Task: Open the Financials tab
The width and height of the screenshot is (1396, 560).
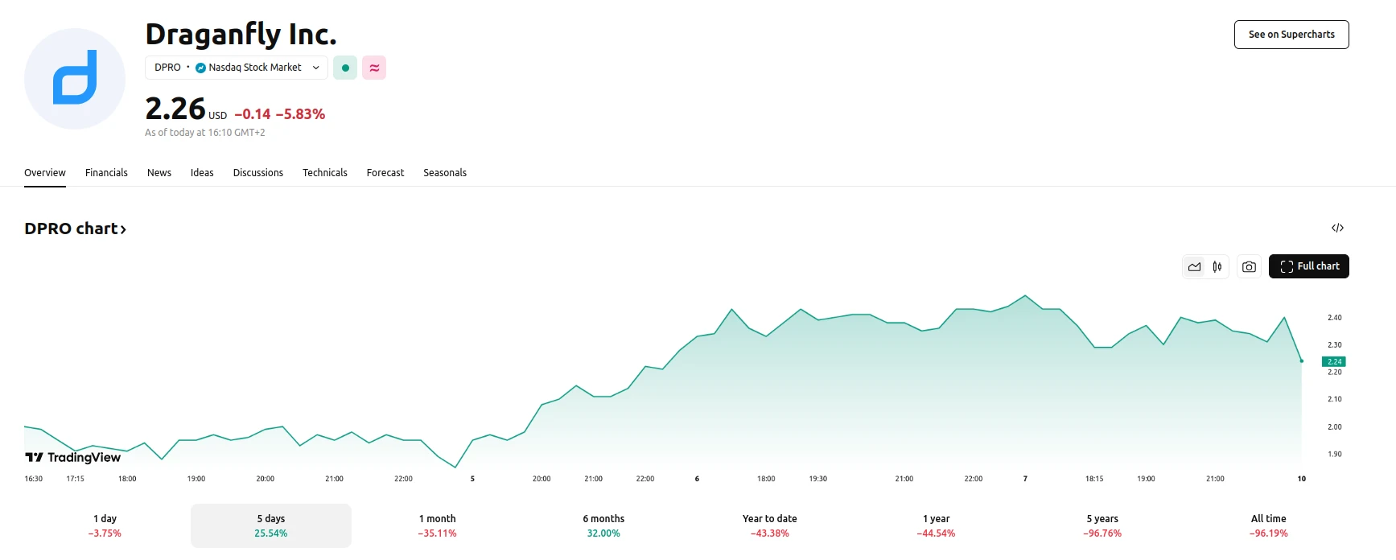Action: tap(106, 173)
